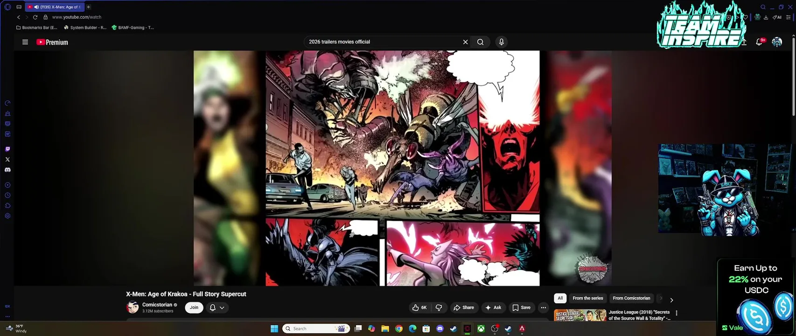Open the GX Corner gamepad icon
The height and width of the screenshot is (336, 796).
19,7
